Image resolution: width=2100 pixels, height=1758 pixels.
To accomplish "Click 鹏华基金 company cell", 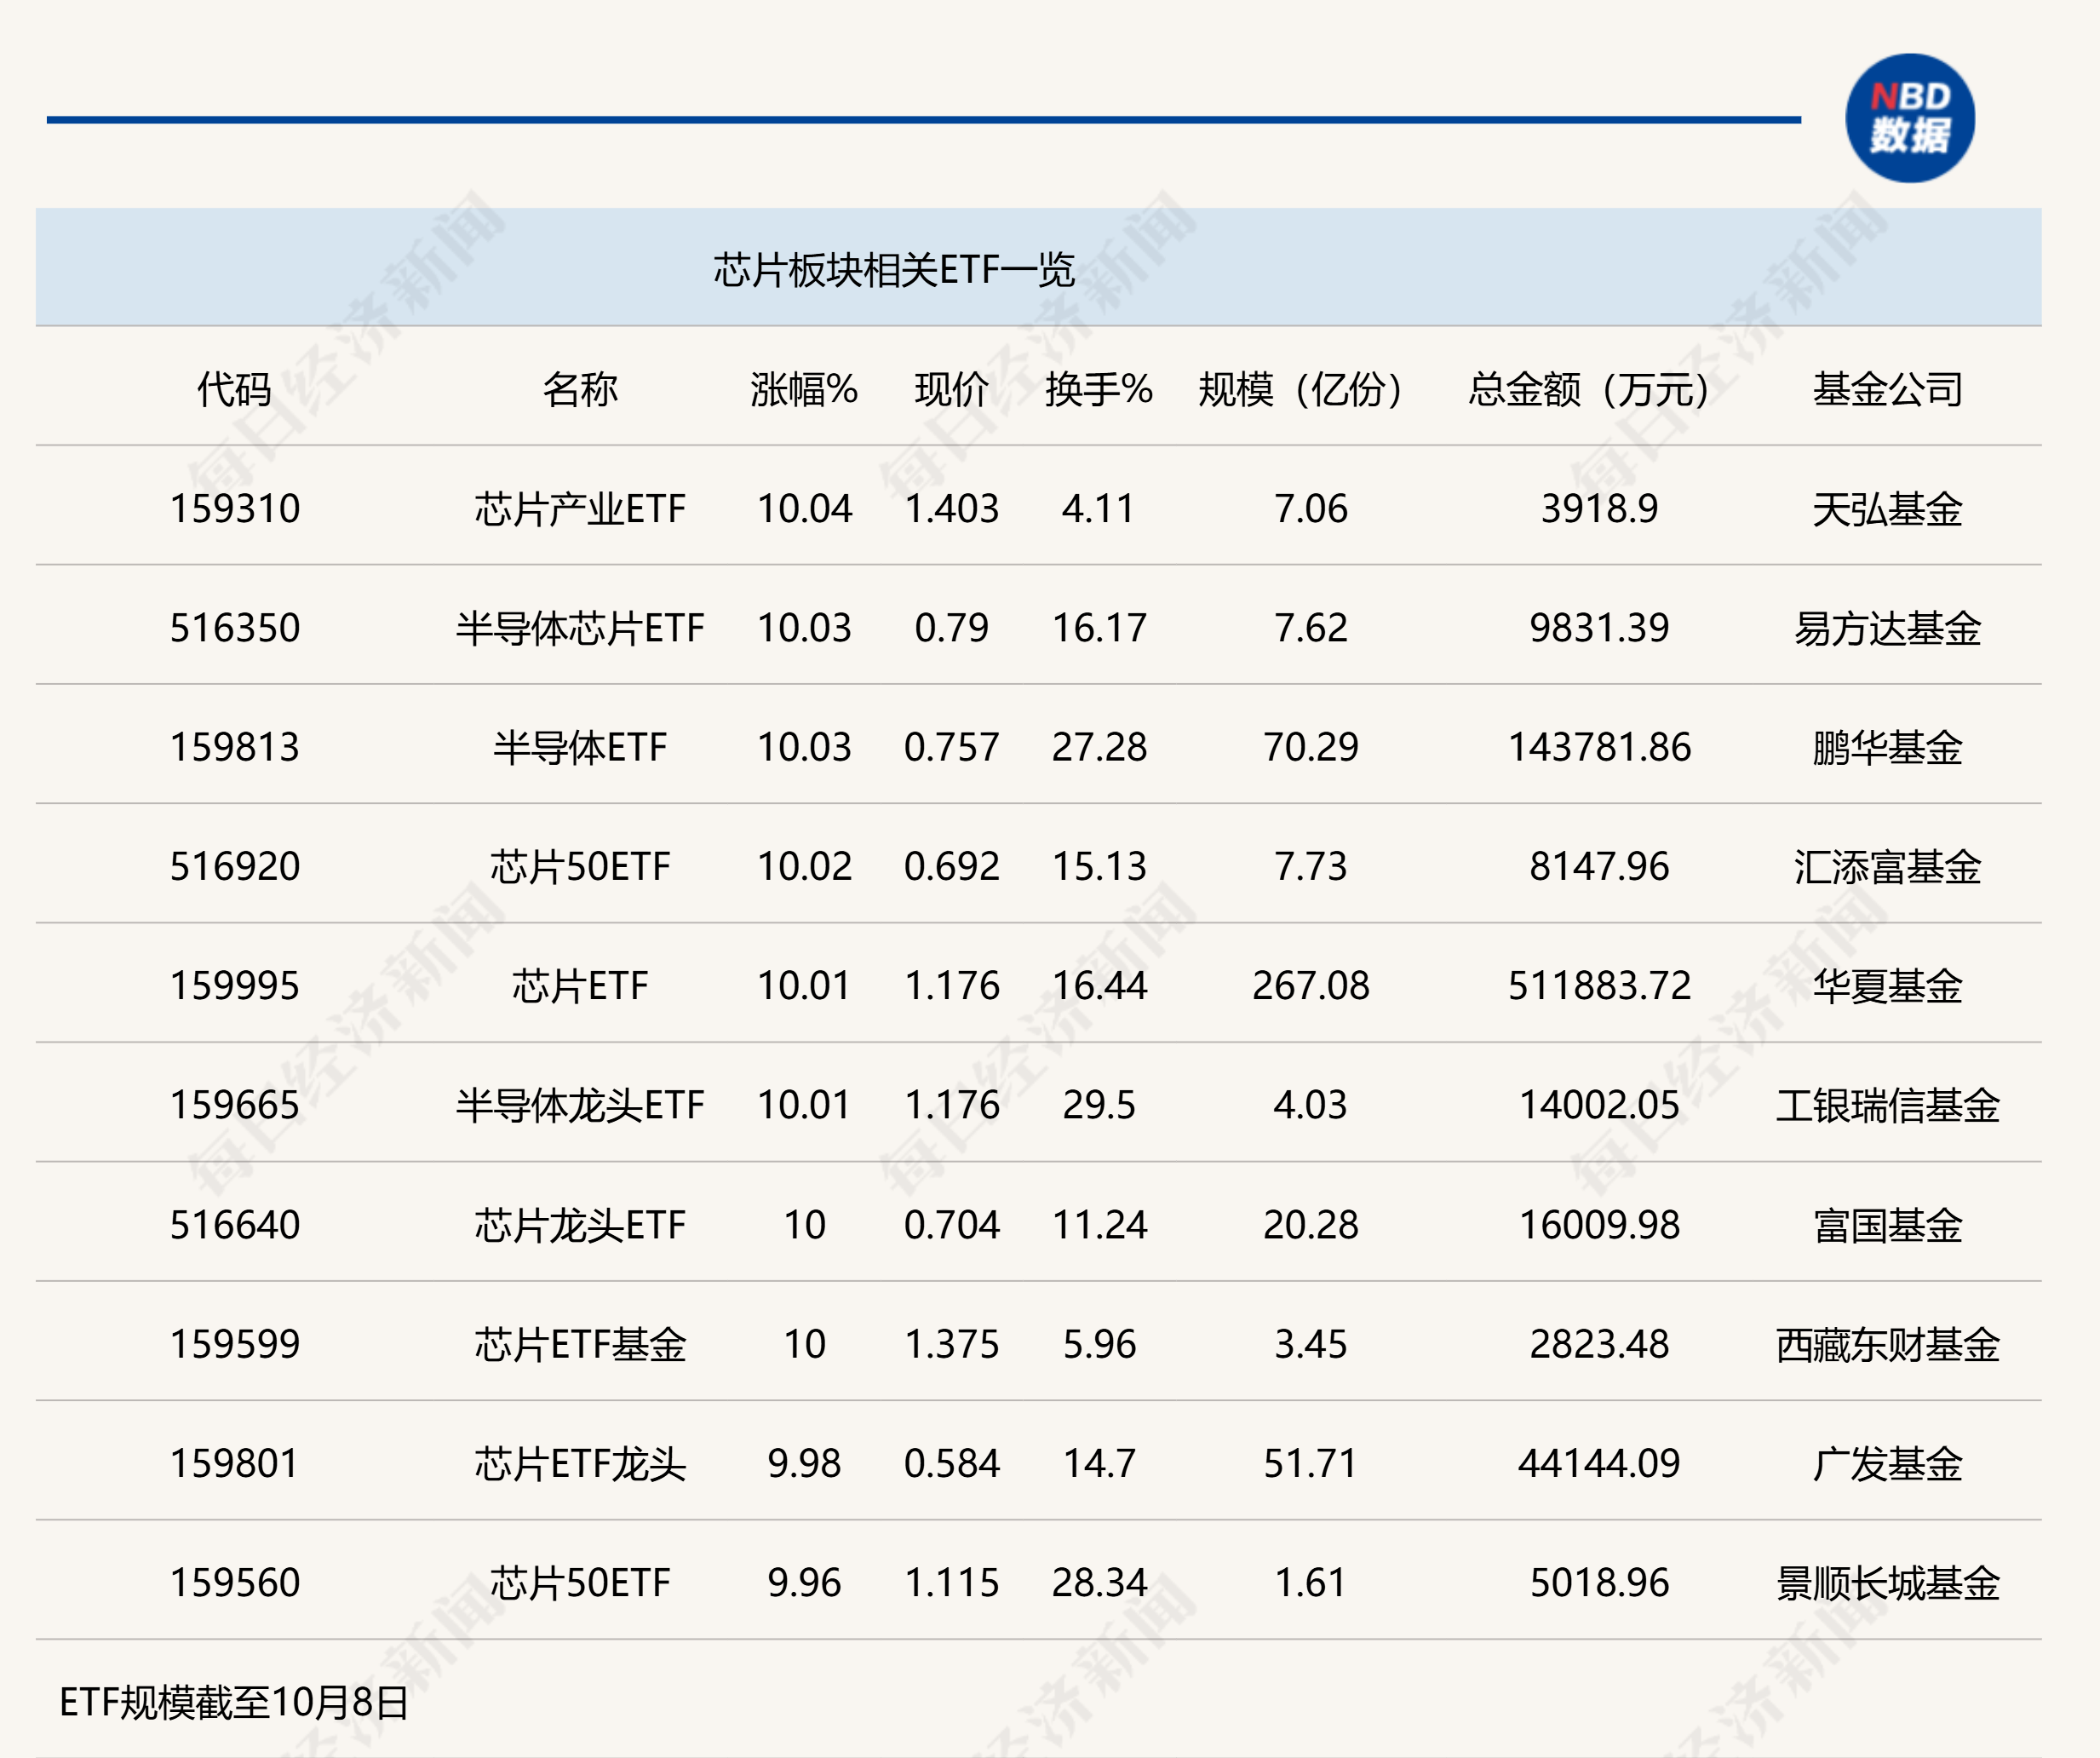I will pyautogui.click(x=1887, y=747).
